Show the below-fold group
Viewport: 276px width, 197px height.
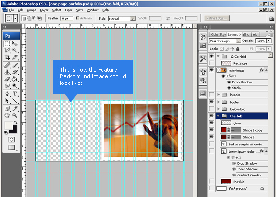coord(212,109)
